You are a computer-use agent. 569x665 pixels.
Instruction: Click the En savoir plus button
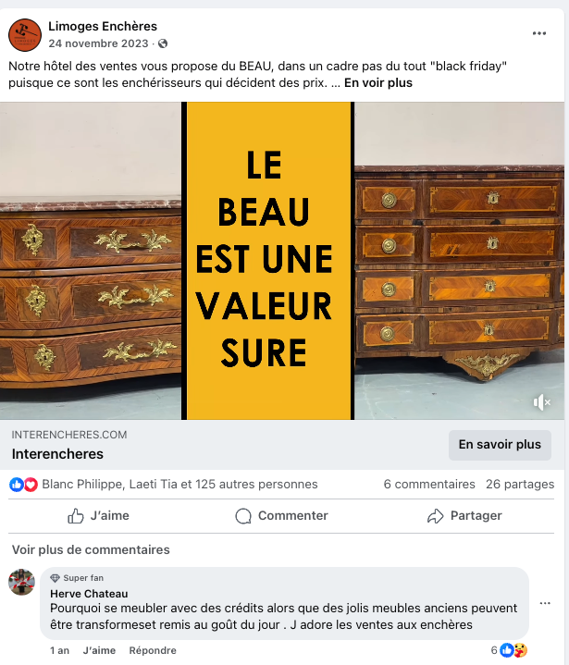[x=500, y=445]
